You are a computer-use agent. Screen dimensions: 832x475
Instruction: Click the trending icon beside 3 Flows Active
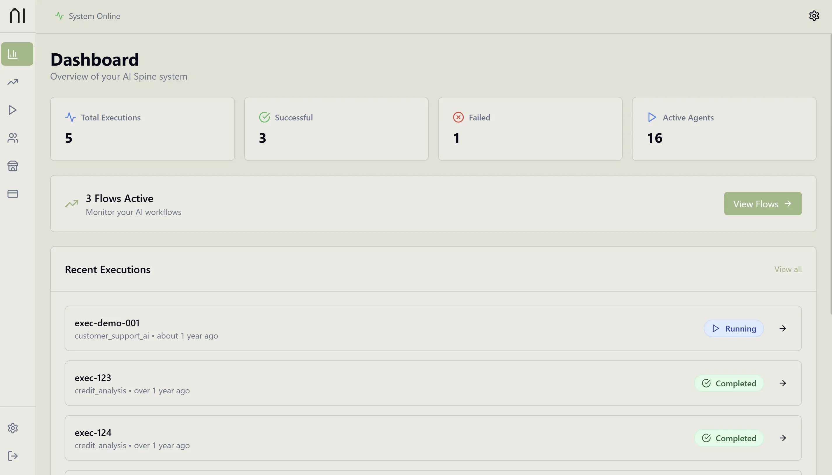click(72, 204)
